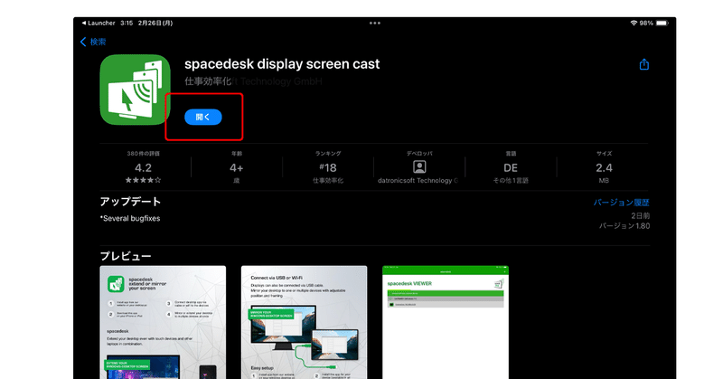Open the first preview, extend or mirror screen
Viewport: 723px width, 379px height.
pos(163,322)
